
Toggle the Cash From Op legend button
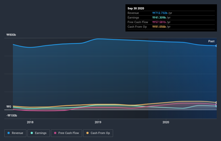pos(98,133)
